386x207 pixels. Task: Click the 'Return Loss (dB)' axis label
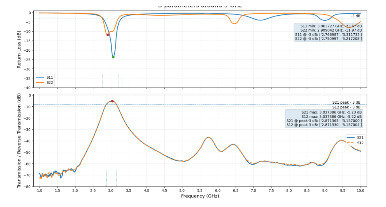tap(19, 49)
